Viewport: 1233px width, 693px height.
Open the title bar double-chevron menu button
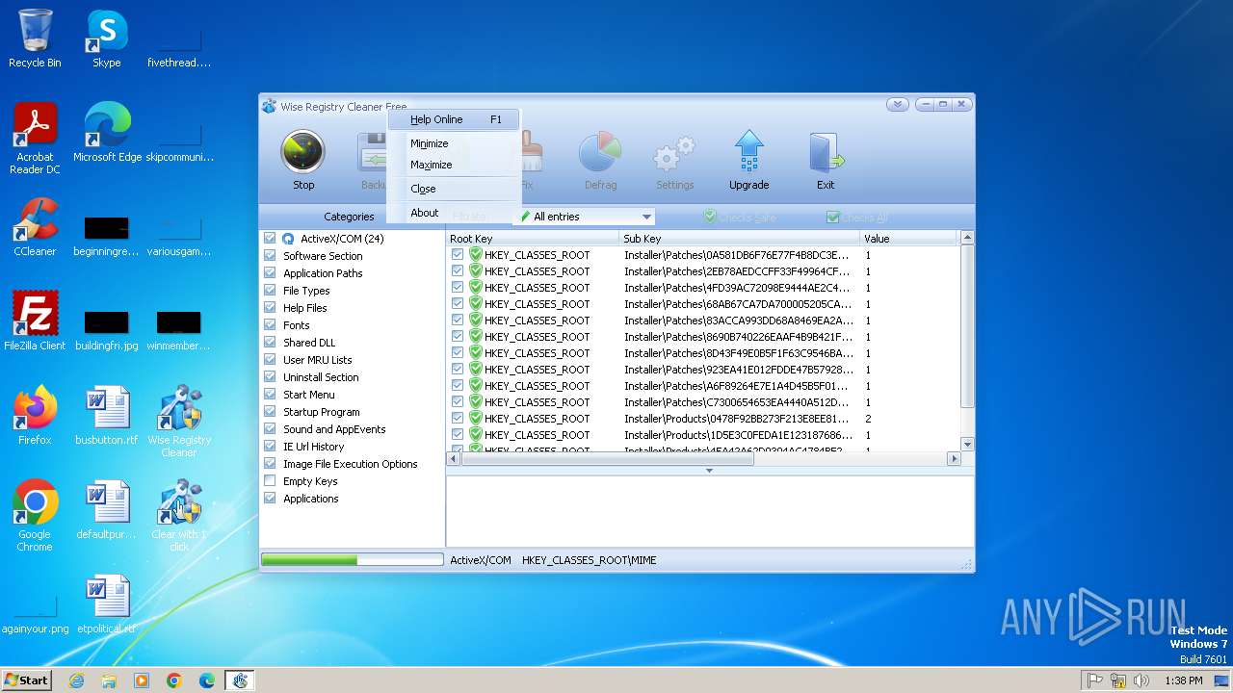(897, 105)
